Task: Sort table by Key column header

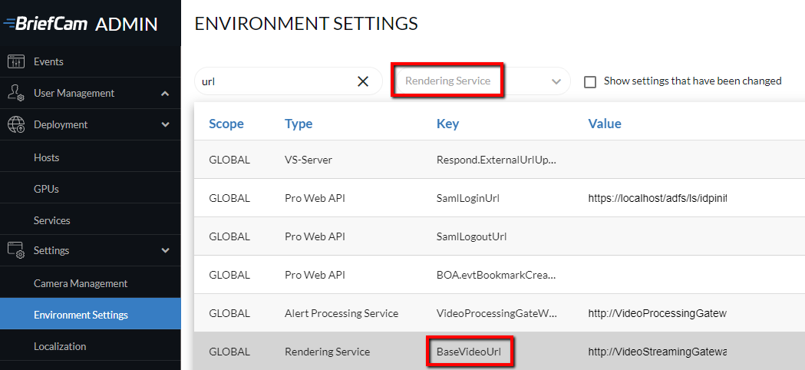Action: pyautogui.click(x=447, y=124)
